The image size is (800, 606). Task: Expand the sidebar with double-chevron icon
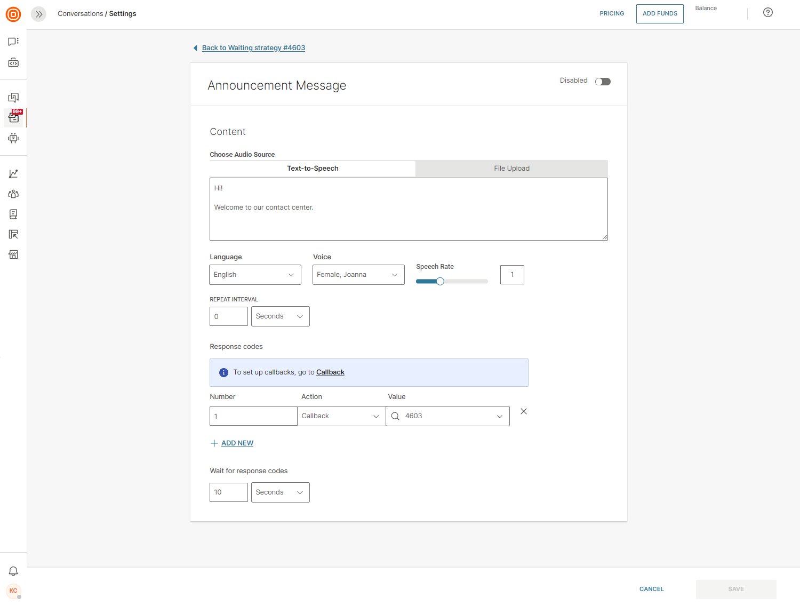pos(38,14)
